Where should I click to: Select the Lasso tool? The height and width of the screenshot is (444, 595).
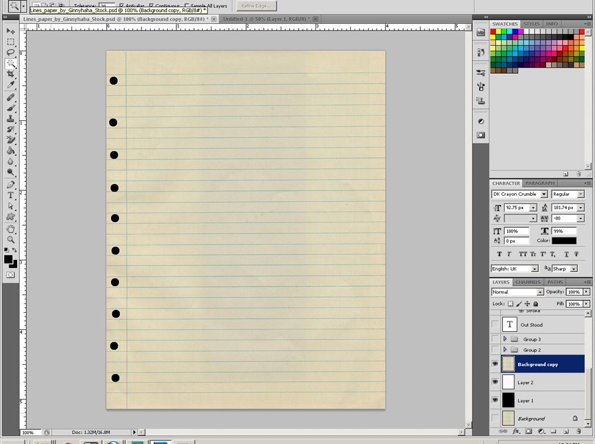[x=9, y=51]
